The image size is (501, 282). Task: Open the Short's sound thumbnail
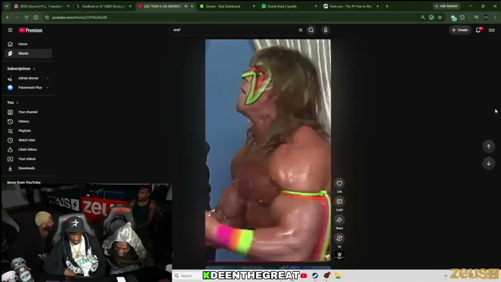(x=339, y=255)
